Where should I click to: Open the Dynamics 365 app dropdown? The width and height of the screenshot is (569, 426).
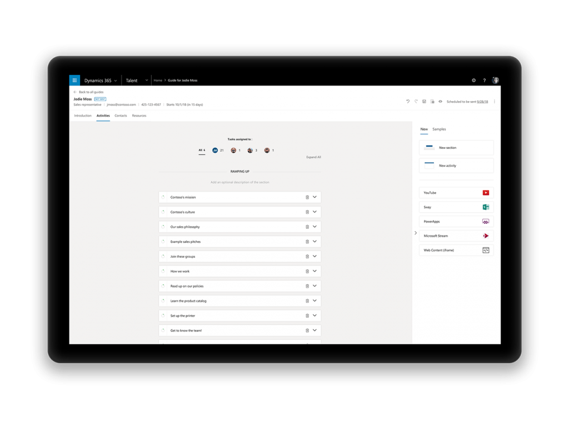coord(117,80)
